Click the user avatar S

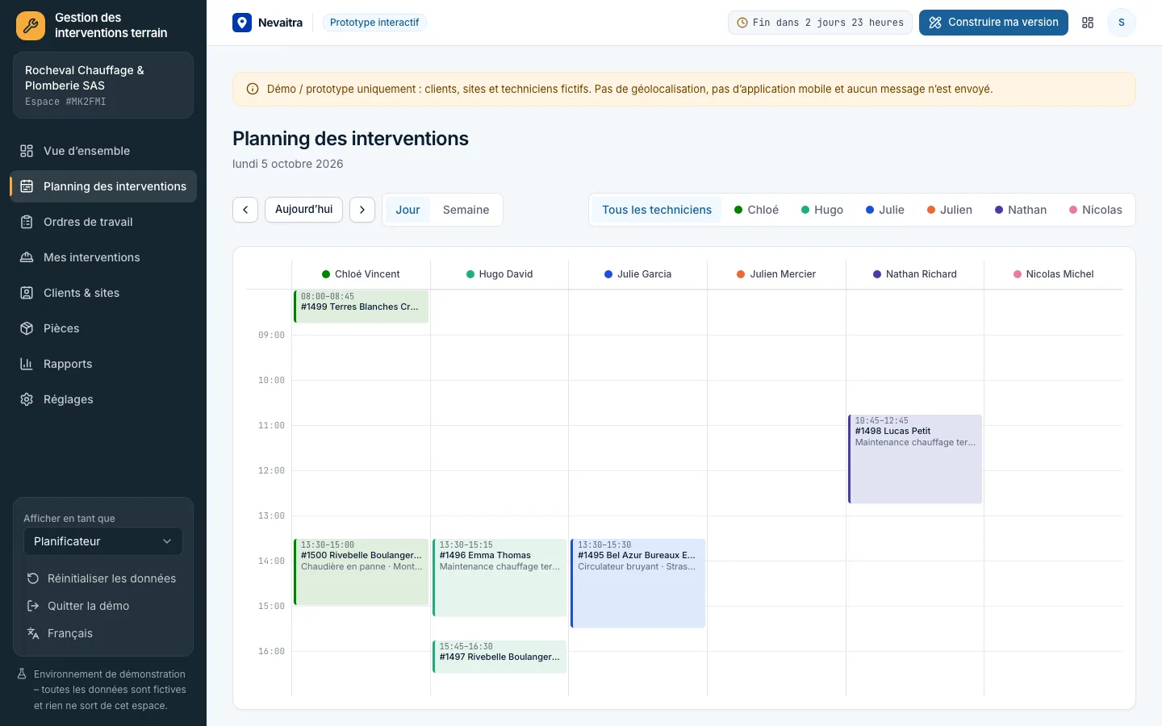coord(1121,23)
